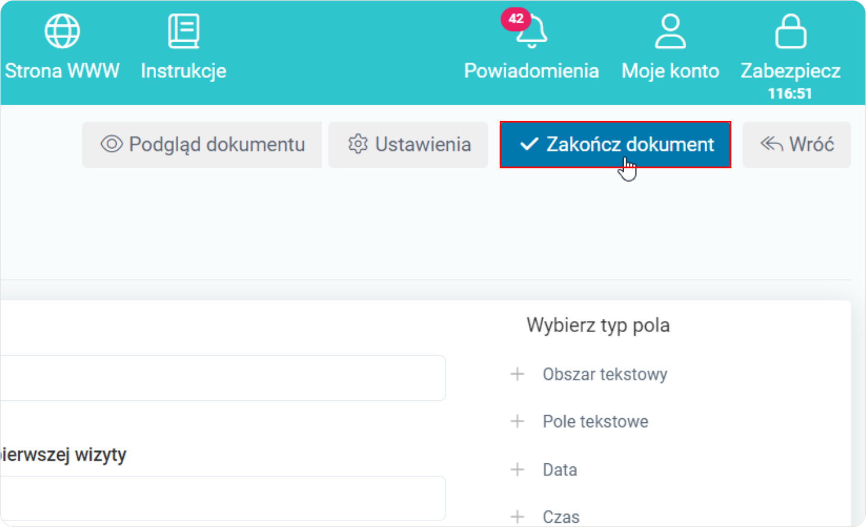Viewport: 866px width, 527px height.
Task: Add Data field with plus icon
Action: [x=518, y=469]
